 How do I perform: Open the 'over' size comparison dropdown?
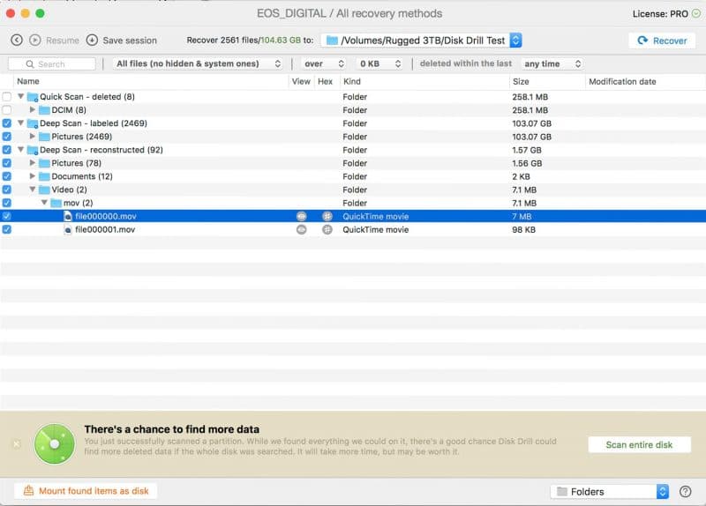323,63
